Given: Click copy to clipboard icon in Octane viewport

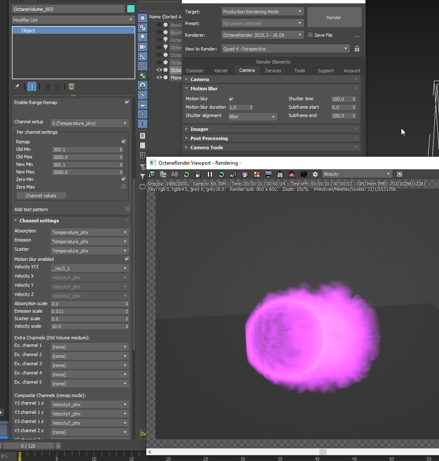Looking at the screenshot, I should 163,174.
